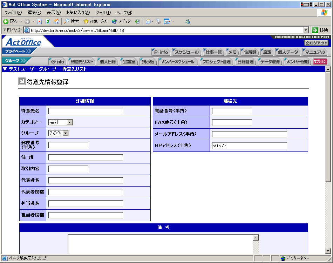Click the Refresh page icon
Image resolution: width=333 pixels, height=263 pixels.
click(48, 21)
